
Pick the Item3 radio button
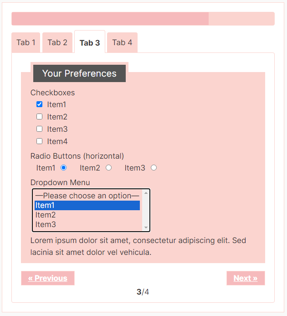(154, 168)
